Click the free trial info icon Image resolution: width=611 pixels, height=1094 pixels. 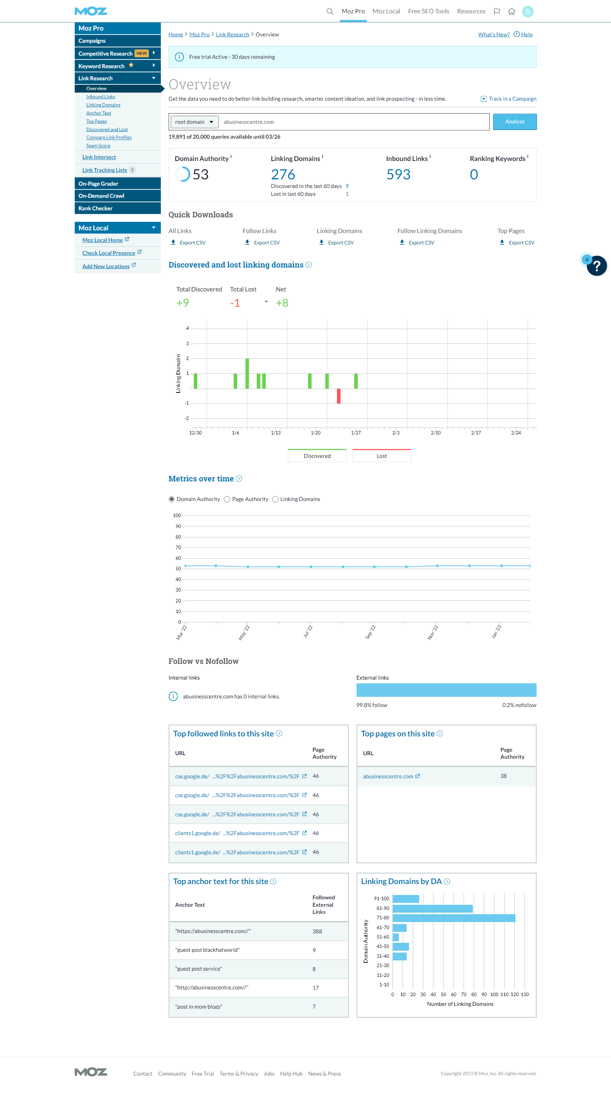tap(179, 57)
